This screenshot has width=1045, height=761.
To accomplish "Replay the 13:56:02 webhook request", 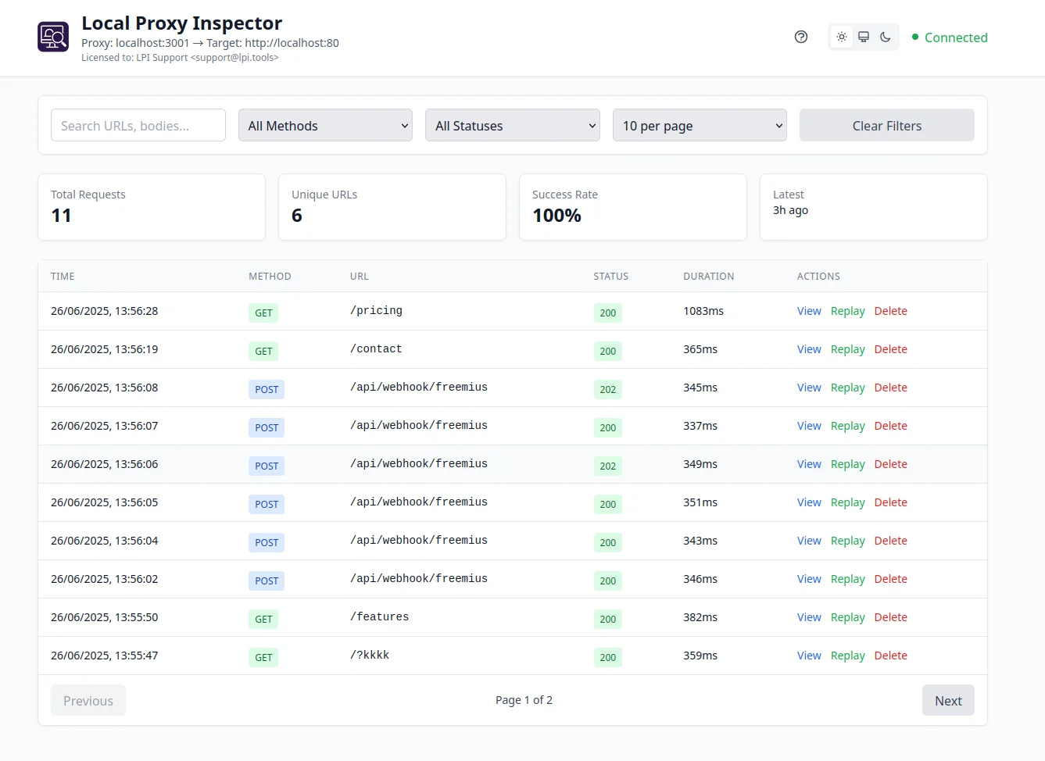I will pos(847,579).
